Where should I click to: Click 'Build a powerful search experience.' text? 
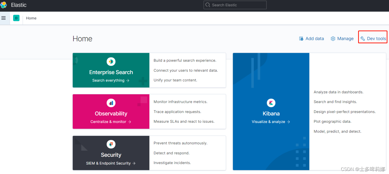[185, 60]
